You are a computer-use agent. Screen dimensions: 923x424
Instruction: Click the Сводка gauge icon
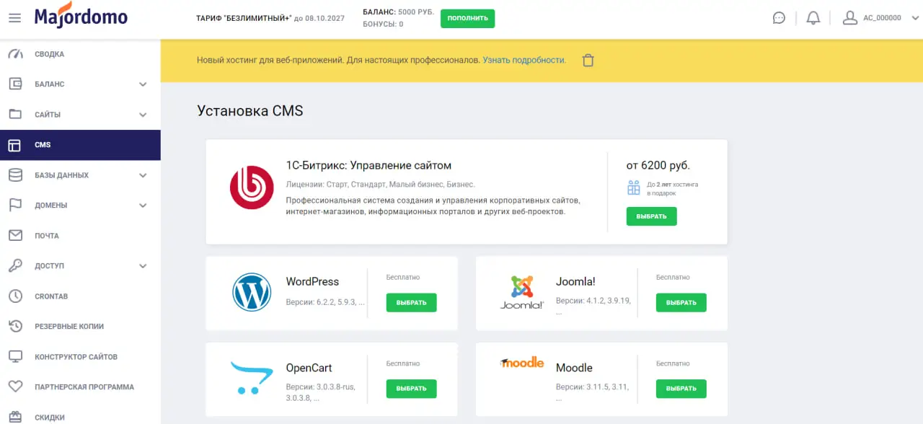pyautogui.click(x=15, y=54)
